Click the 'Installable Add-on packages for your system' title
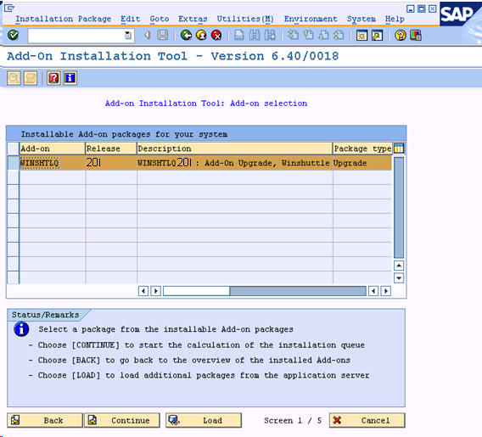Screen dimensions: 482x437 pyautogui.click(x=125, y=134)
